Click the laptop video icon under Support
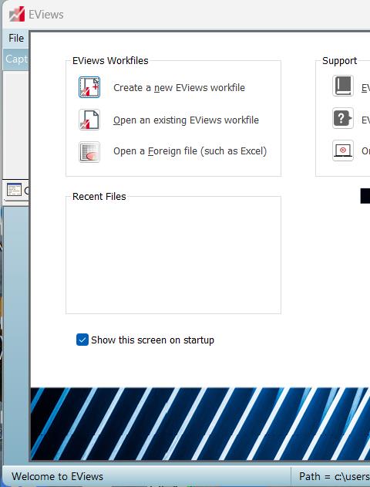 click(343, 150)
